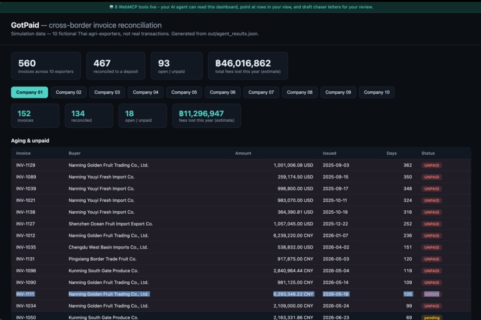Select invoice INV-1129
This screenshot has height=320, width=481.
(x=26, y=165)
